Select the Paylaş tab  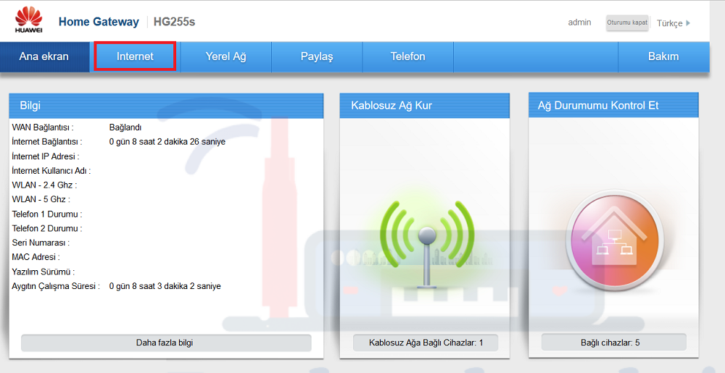click(x=317, y=56)
